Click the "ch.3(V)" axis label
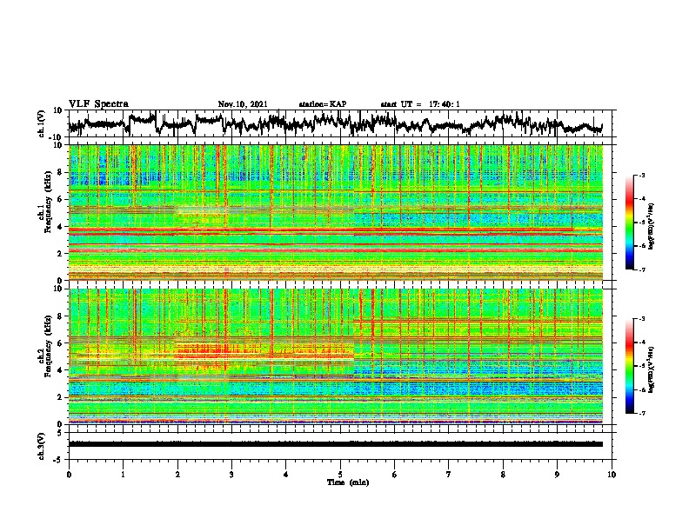This screenshot has height=532, width=689. tap(42, 446)
